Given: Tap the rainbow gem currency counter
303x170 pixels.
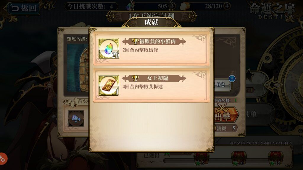Looking at the screenshot, I should coord(151,6).
